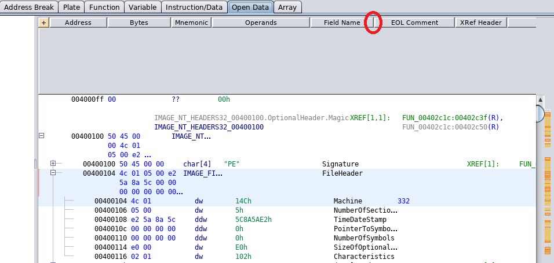Click operand 5h on NumberOfSections row
Image resolution: width=554 pixels, height=263 pixels.
(239, 210)
